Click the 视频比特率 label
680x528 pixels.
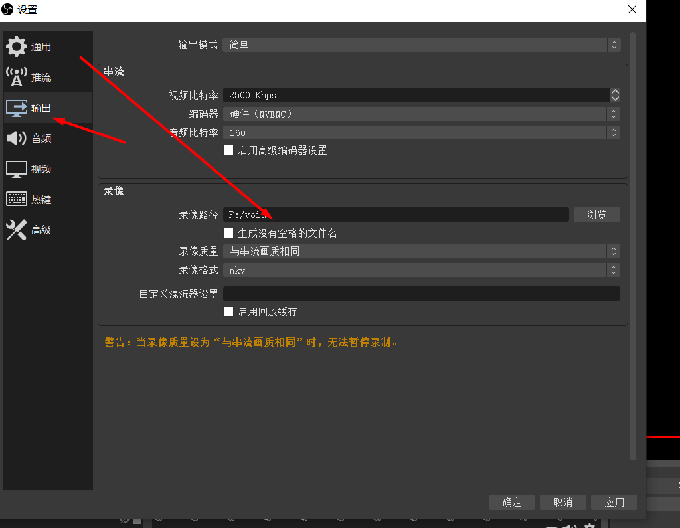(x=193, y=95)
